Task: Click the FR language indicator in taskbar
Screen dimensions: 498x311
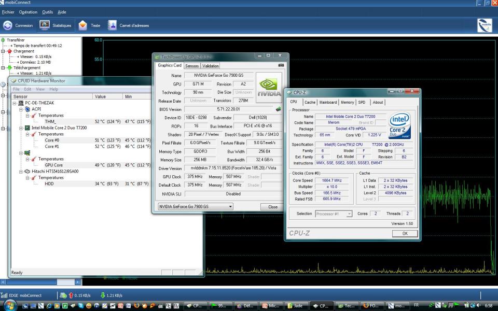Action: 416,305
